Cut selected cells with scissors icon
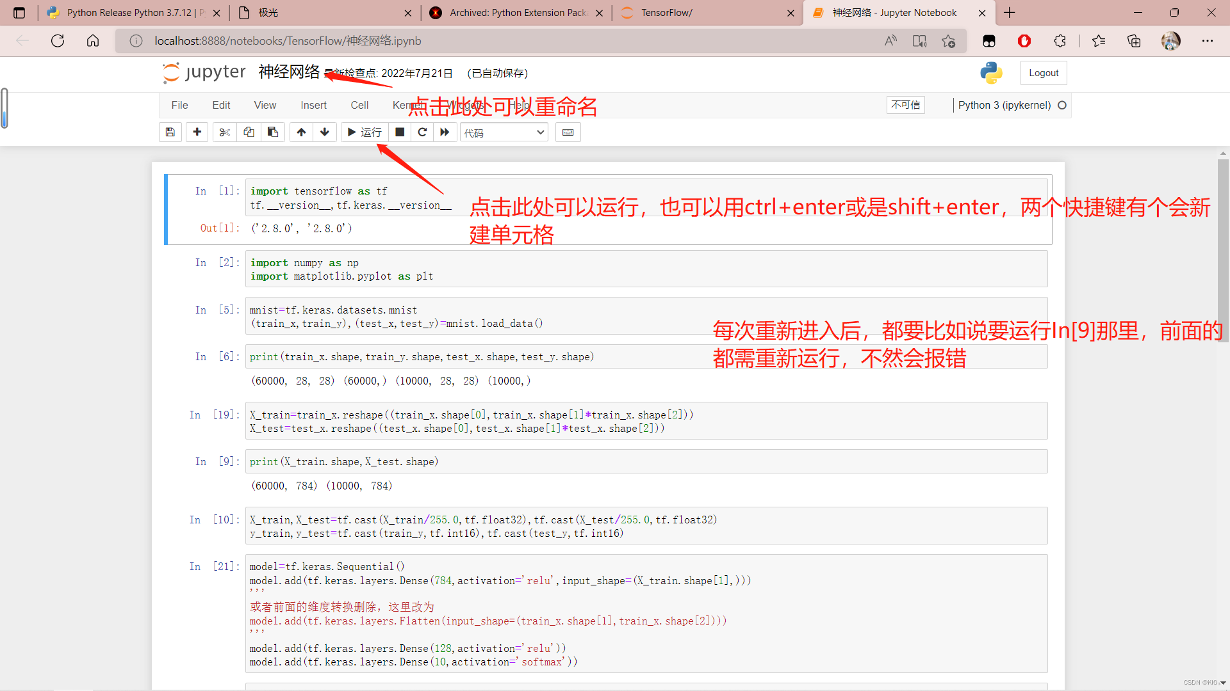This screenshot has height=691, width=1230. pos(224,132)
